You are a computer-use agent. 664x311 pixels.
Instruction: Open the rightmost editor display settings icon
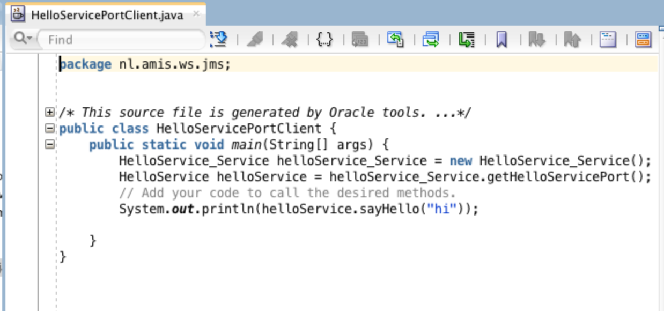pos(642,39)
